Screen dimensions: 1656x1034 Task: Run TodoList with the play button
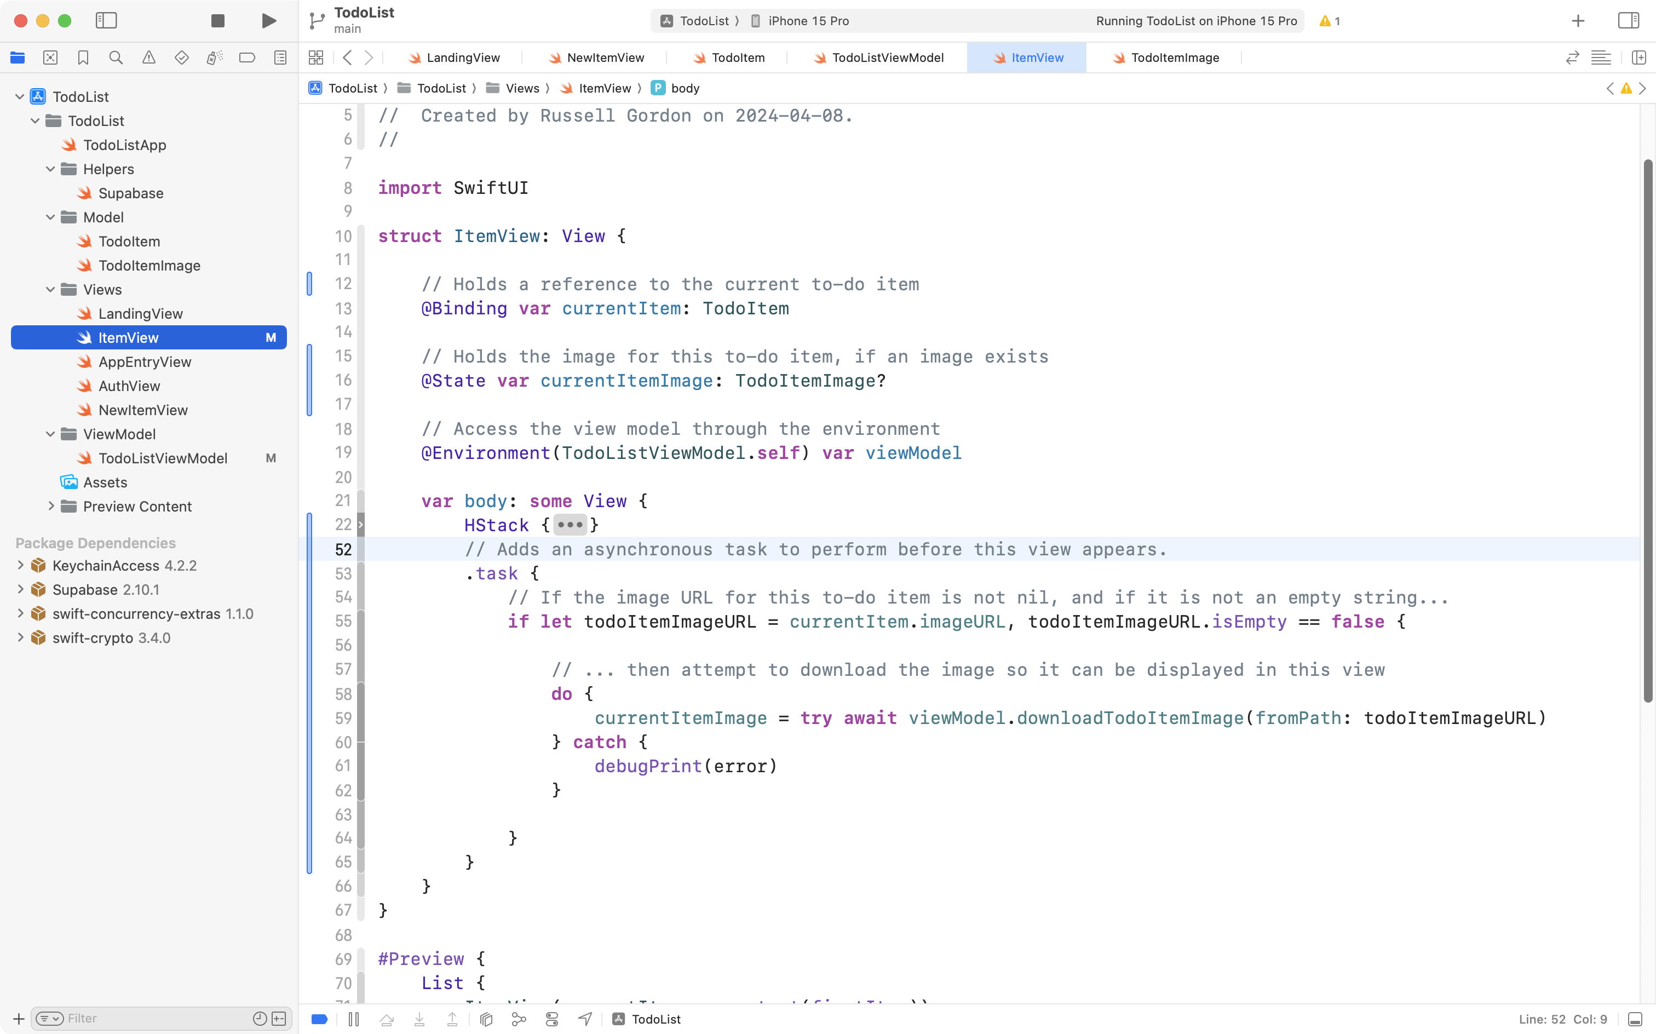(268, 20)
